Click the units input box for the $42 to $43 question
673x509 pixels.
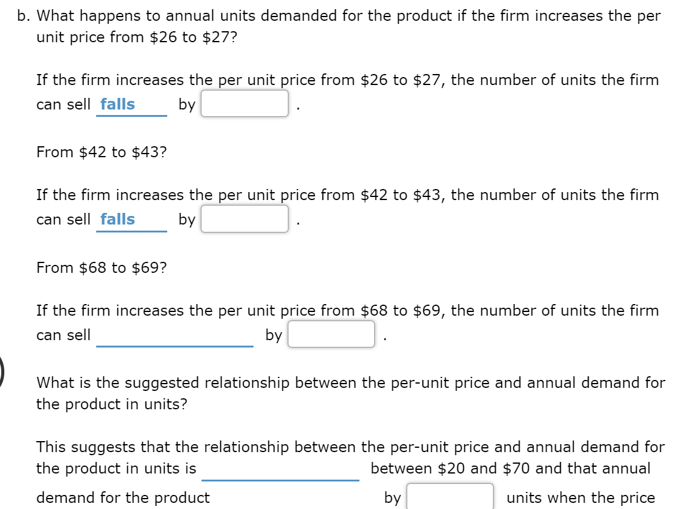tap(244, 220)
